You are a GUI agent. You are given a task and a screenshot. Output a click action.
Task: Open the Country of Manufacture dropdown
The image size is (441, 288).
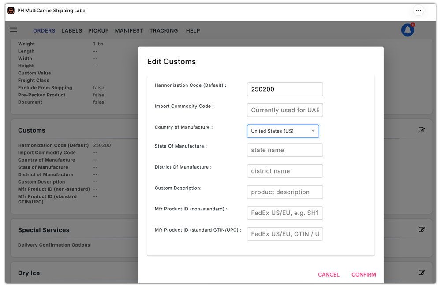[283, 131]
